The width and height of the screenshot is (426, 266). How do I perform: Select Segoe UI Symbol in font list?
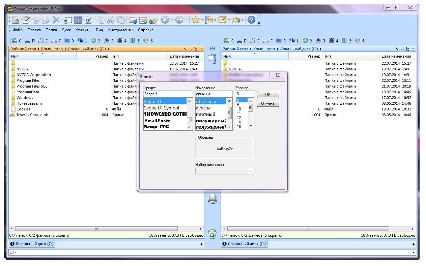162,108
